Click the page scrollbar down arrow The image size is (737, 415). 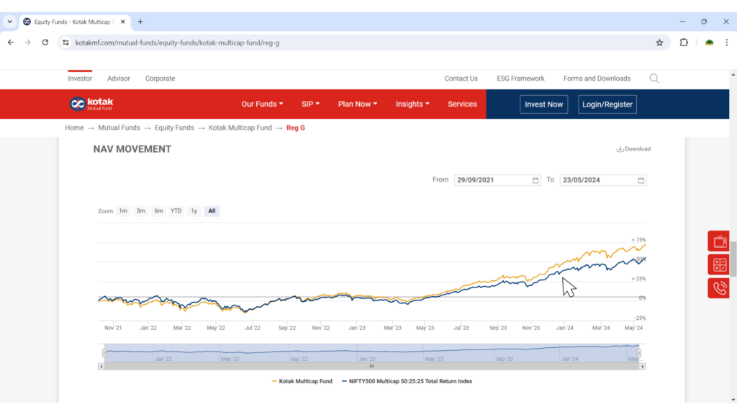[x=733, y=400]
